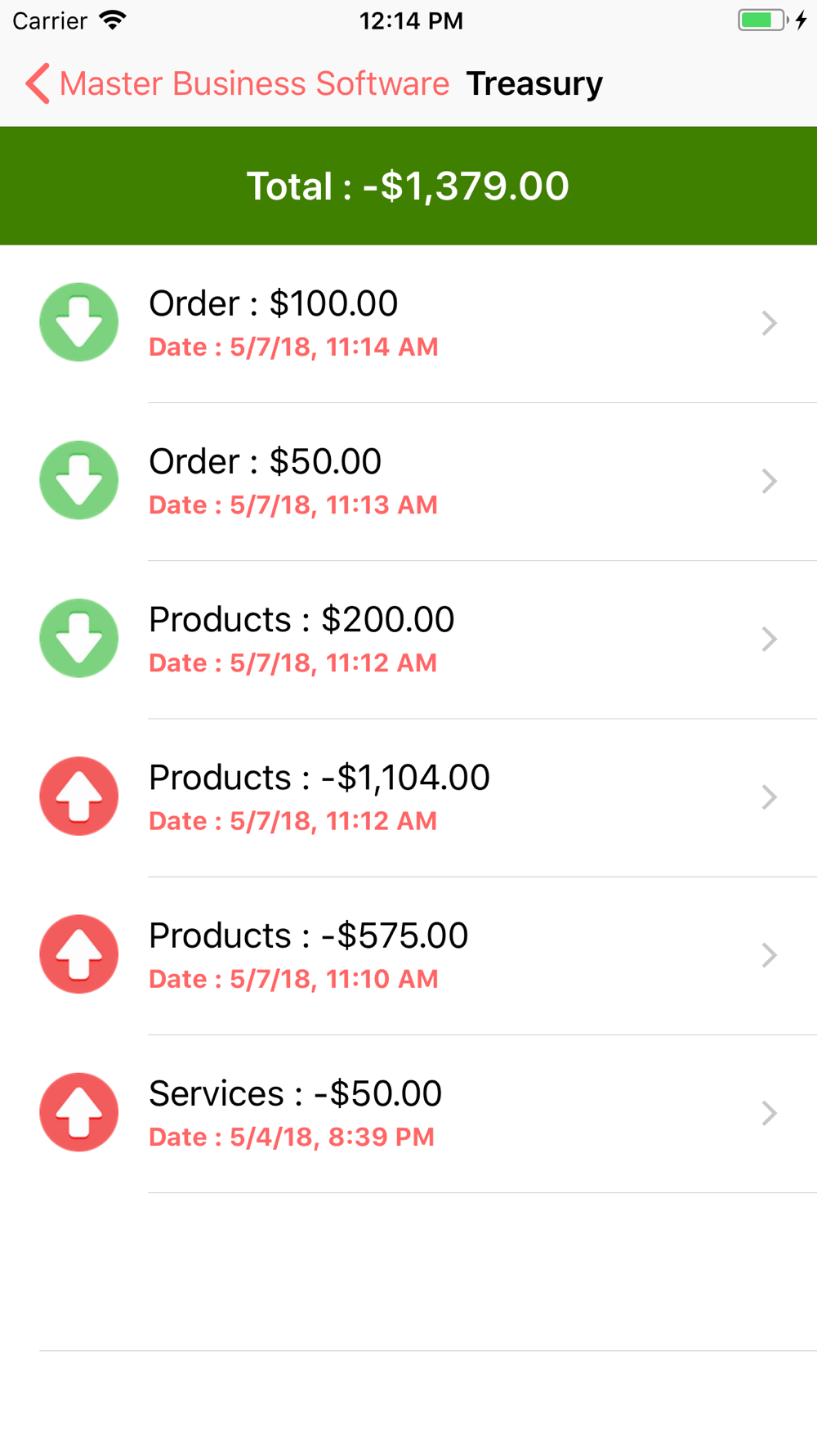This screenshot has width=817, height=1454.
Task: Tap the battery icon in status bar
Action: point(762,20)
